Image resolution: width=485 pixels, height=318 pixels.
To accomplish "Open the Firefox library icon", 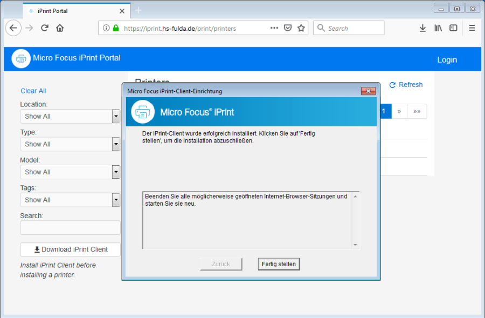I will click(x=438, y=28).
